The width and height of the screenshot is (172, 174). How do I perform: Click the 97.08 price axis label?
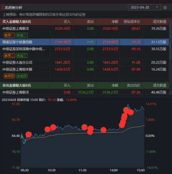pyautogui.click(x=16, y=104)
